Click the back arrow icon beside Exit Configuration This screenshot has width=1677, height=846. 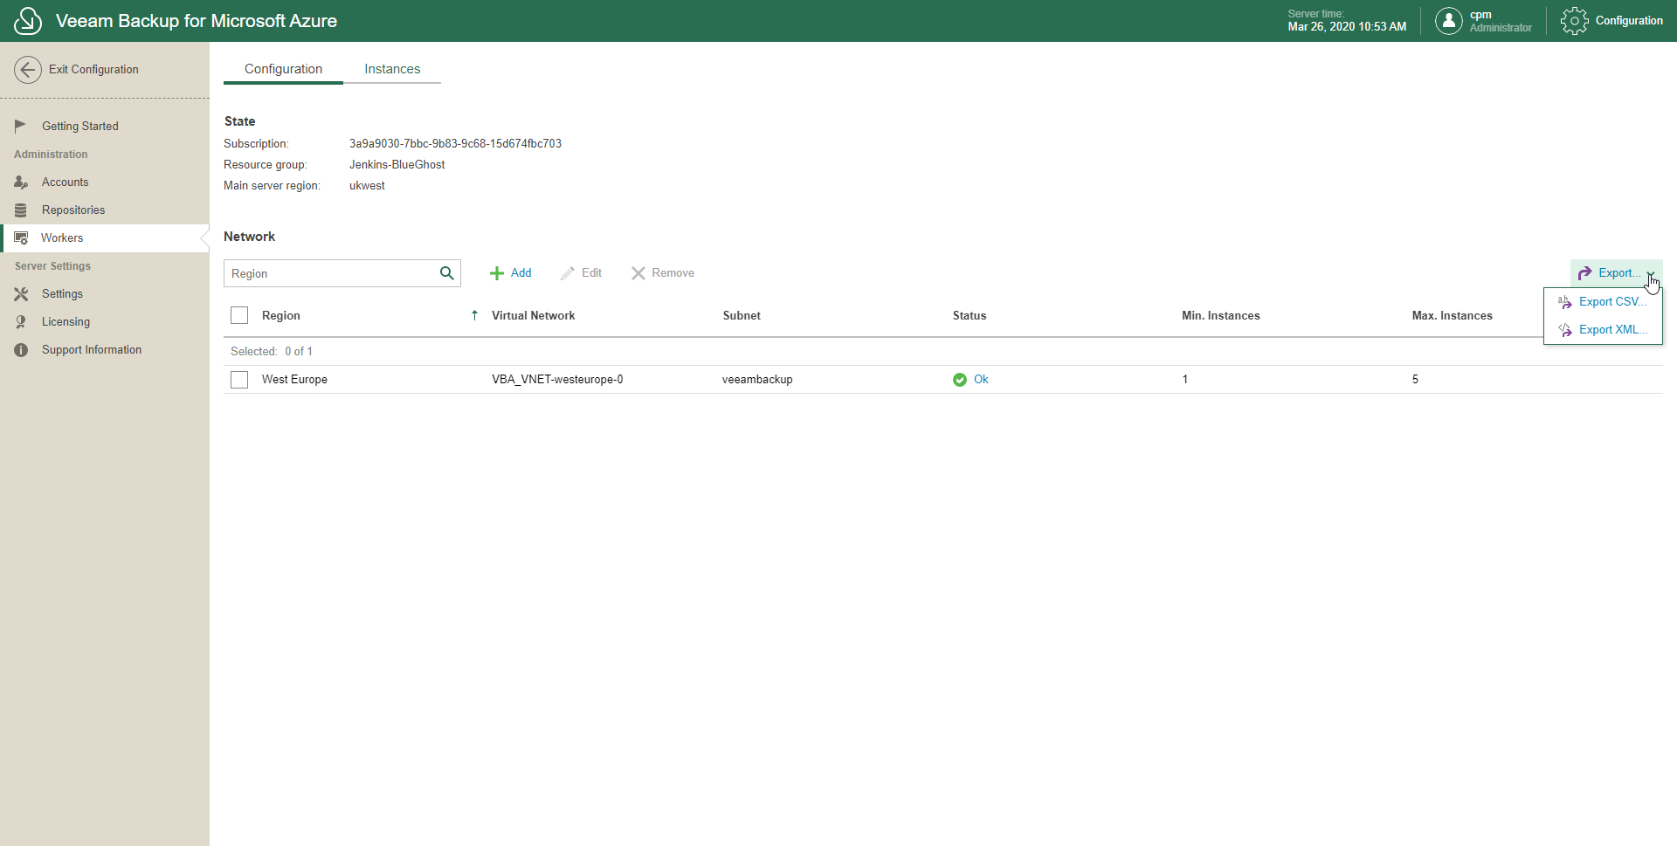(28, 70)
